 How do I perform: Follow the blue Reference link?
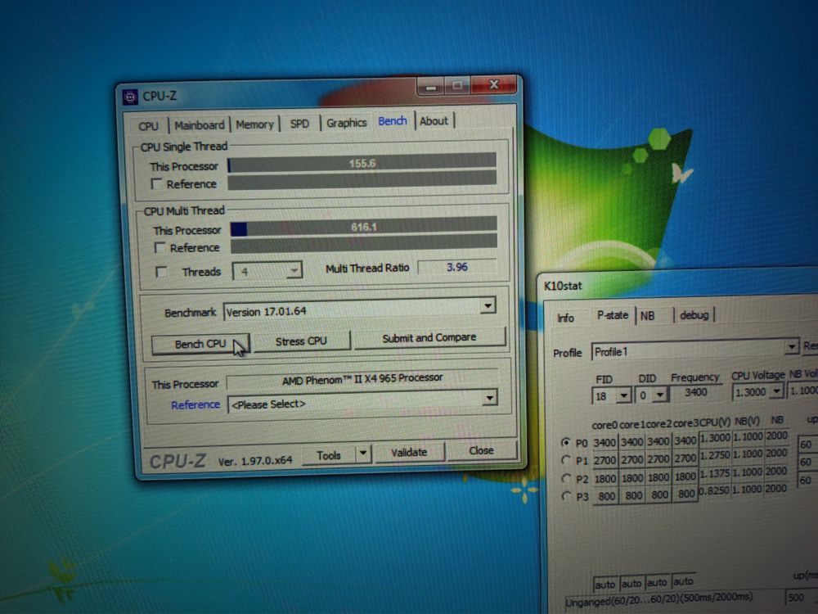pos(196,404)
